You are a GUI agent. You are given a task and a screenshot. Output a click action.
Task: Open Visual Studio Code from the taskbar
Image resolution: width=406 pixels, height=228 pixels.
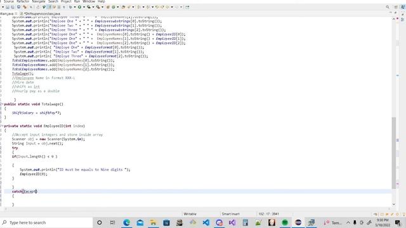pos(206,222)
